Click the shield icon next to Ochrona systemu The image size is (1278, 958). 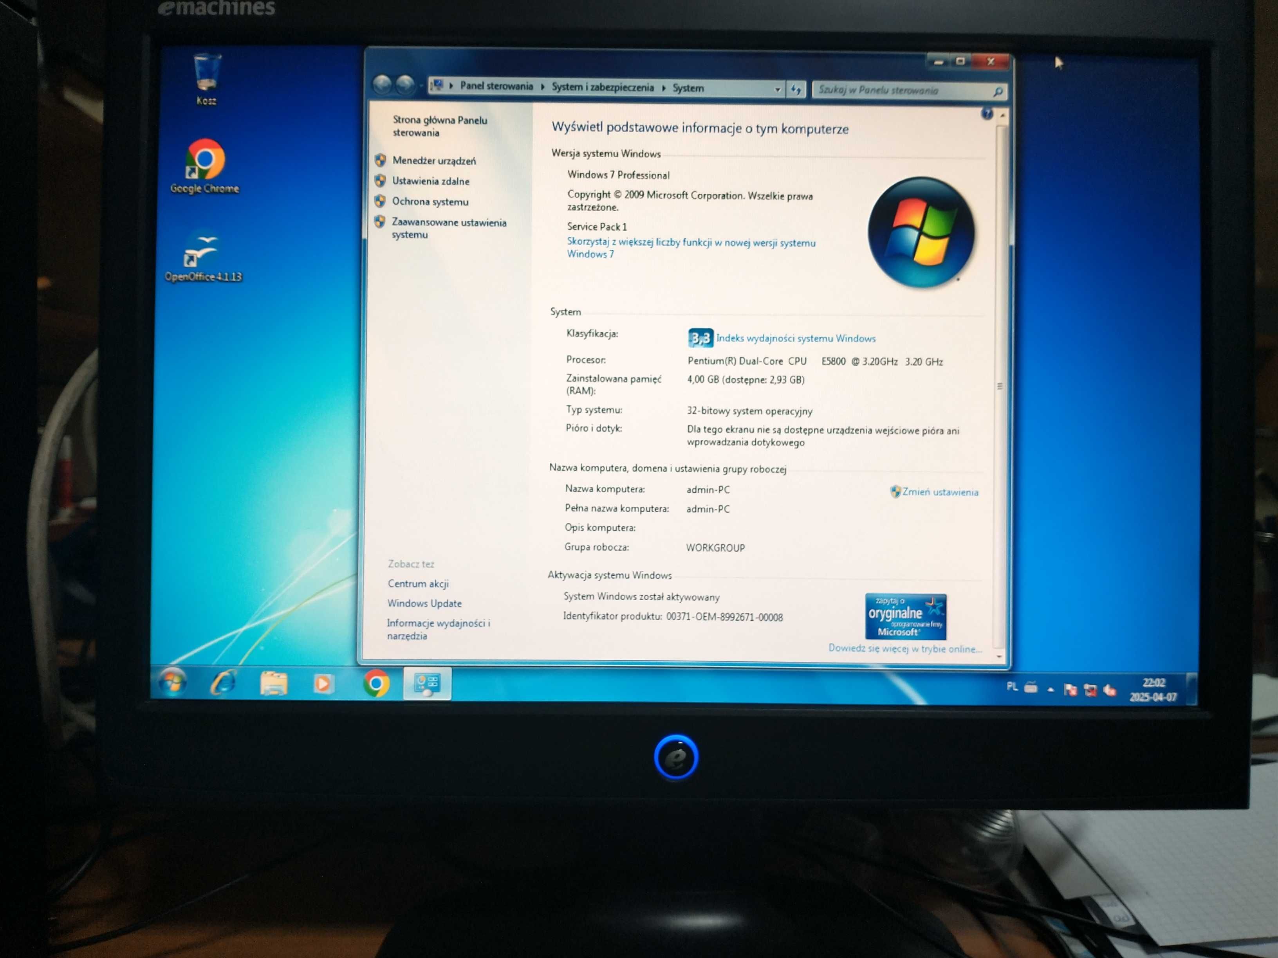click(380, 201)
